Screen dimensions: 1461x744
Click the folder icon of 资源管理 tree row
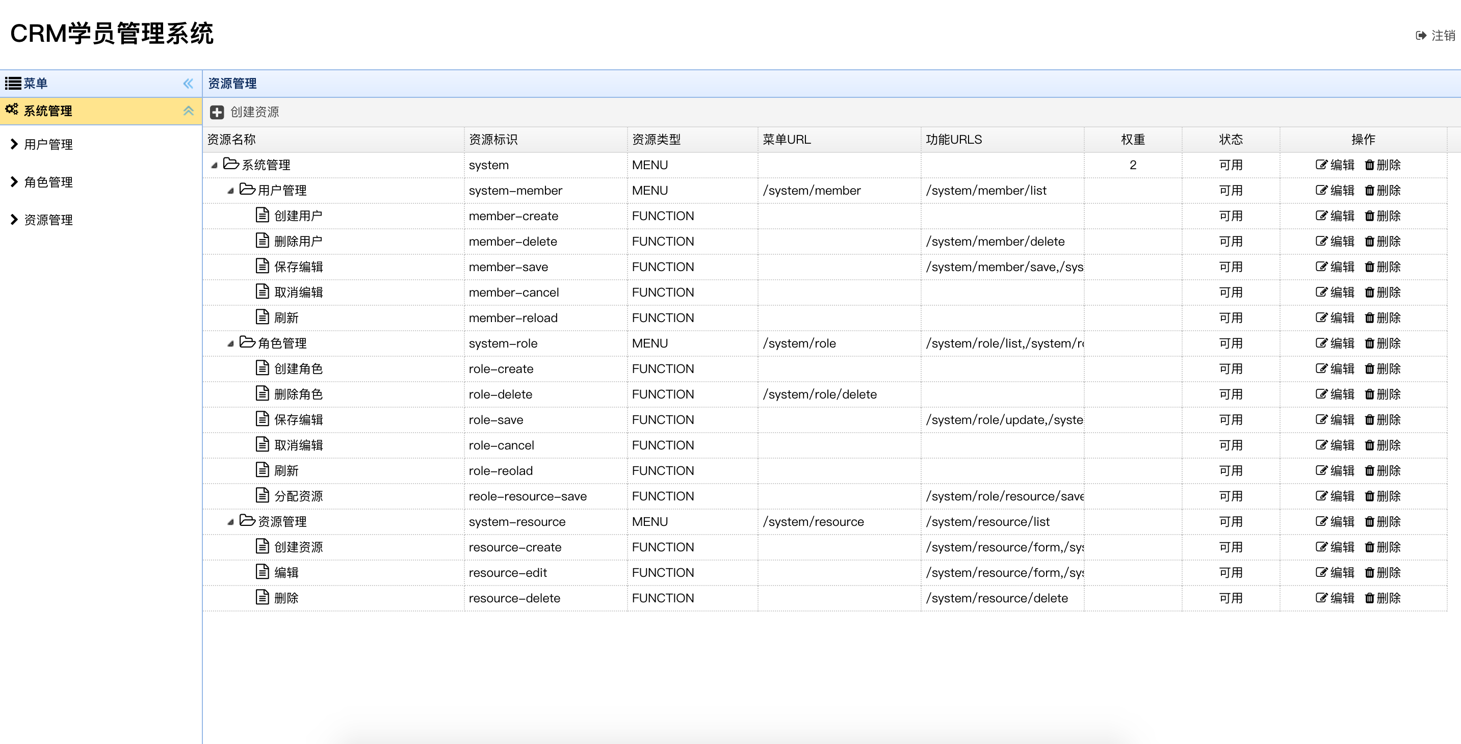[247, 520]
